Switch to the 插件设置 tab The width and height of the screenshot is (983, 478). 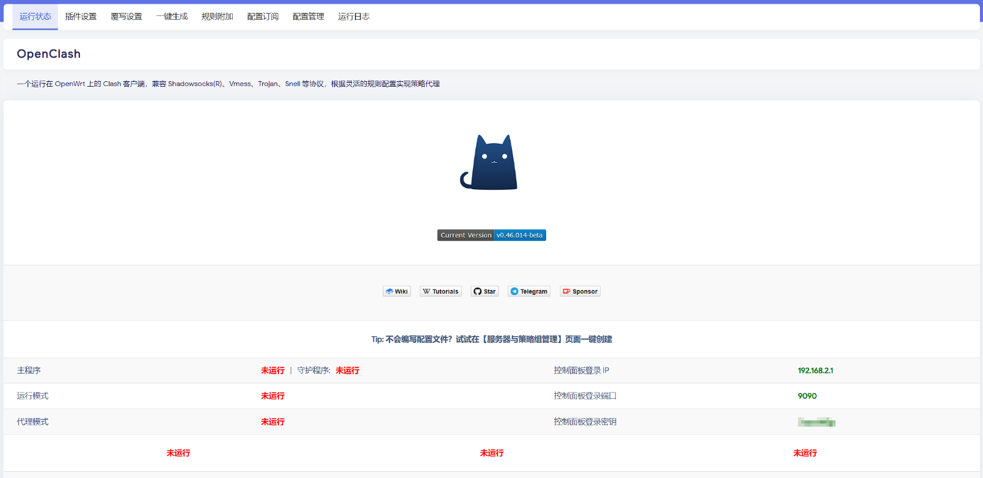(x=81, y=17)
